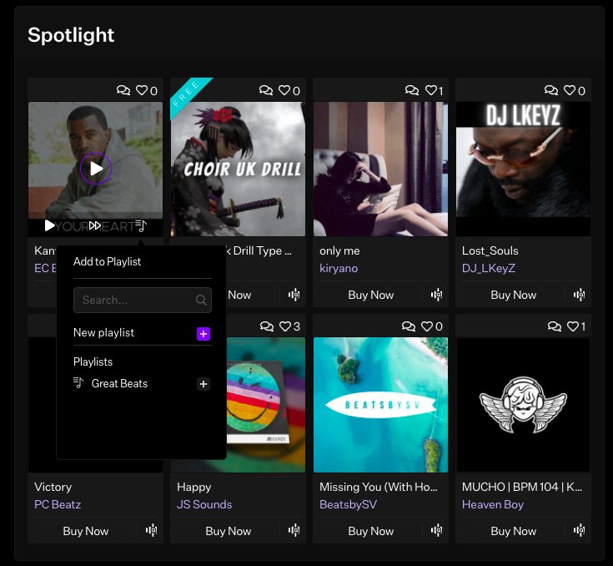Open comments on the 'only me' track

pyautogui.click(x=412, y=90)
